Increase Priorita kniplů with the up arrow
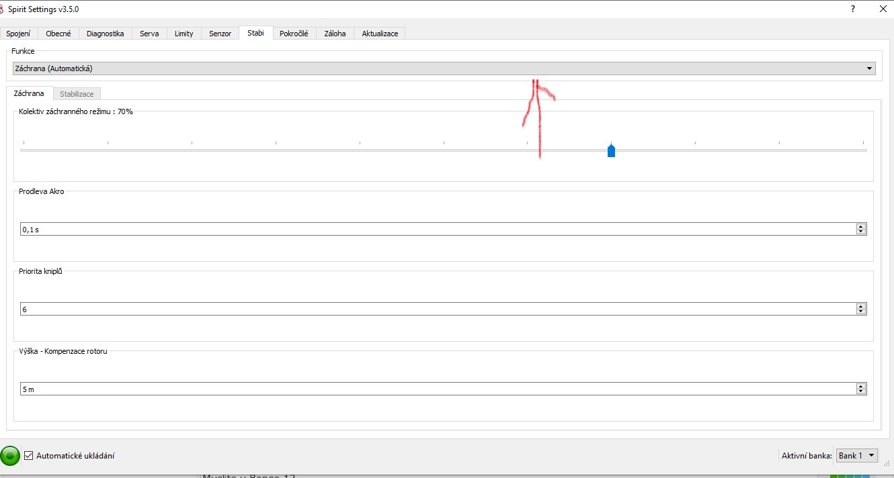 click(x=860, y=306)
